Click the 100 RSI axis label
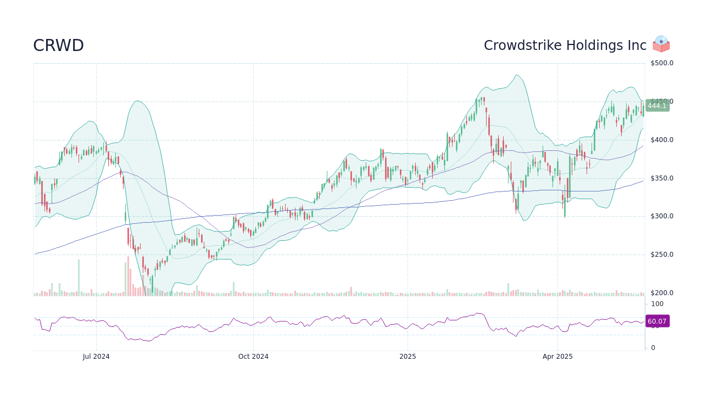Viewport: 703px width, 395px height. (x=657, y=304)
